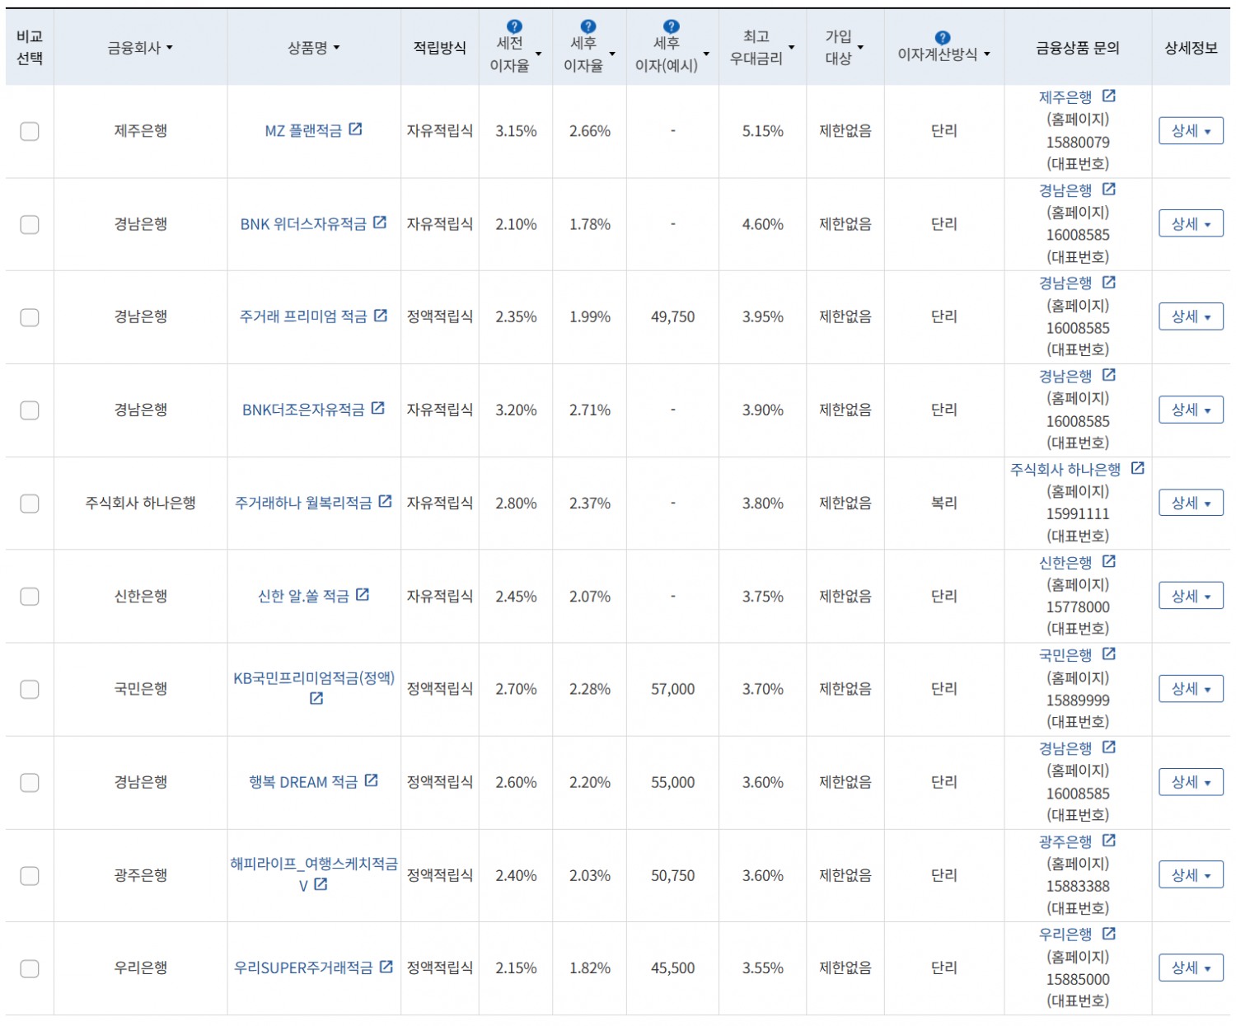Check compare box for 주거래하나 월복리적금 row
Image resolution: width=1236 pixels, height=1026 pixels.
tap(30, 504)
